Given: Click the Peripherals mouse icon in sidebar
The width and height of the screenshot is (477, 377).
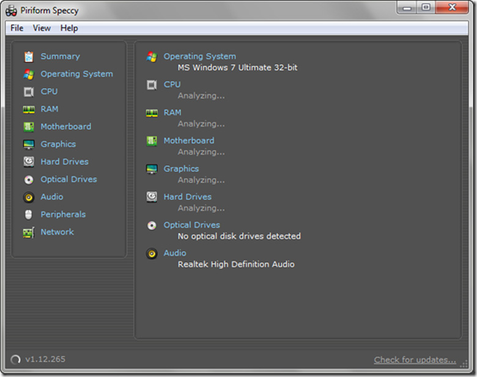Looking at the screenshot, I should [29, 215].
